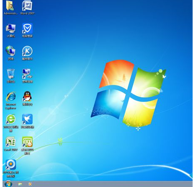Click the 360 secure browser icon

click(x=11, y=119)
